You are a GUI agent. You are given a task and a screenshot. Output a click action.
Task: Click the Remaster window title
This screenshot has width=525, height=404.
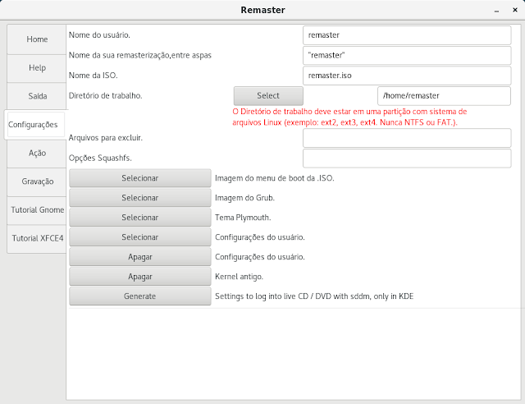click(x=262, y=10)
